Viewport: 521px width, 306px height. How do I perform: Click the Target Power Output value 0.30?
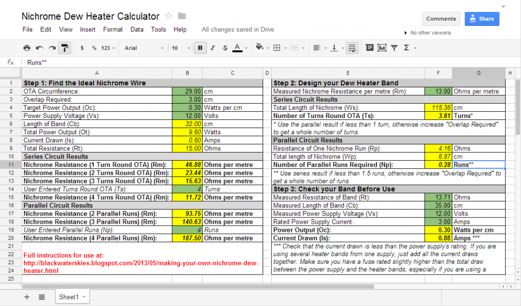187,108
